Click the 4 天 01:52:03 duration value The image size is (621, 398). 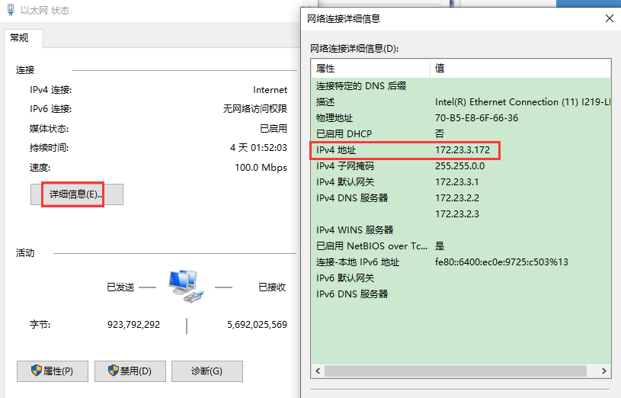tap(258, 148)
